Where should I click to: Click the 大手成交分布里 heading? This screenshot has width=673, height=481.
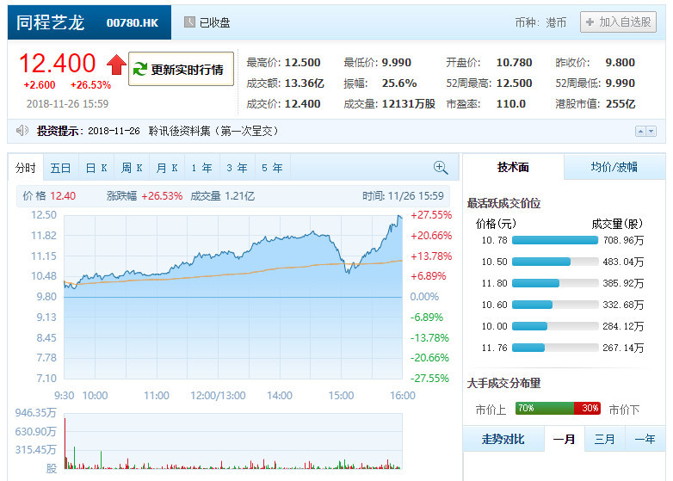(504, 383)
